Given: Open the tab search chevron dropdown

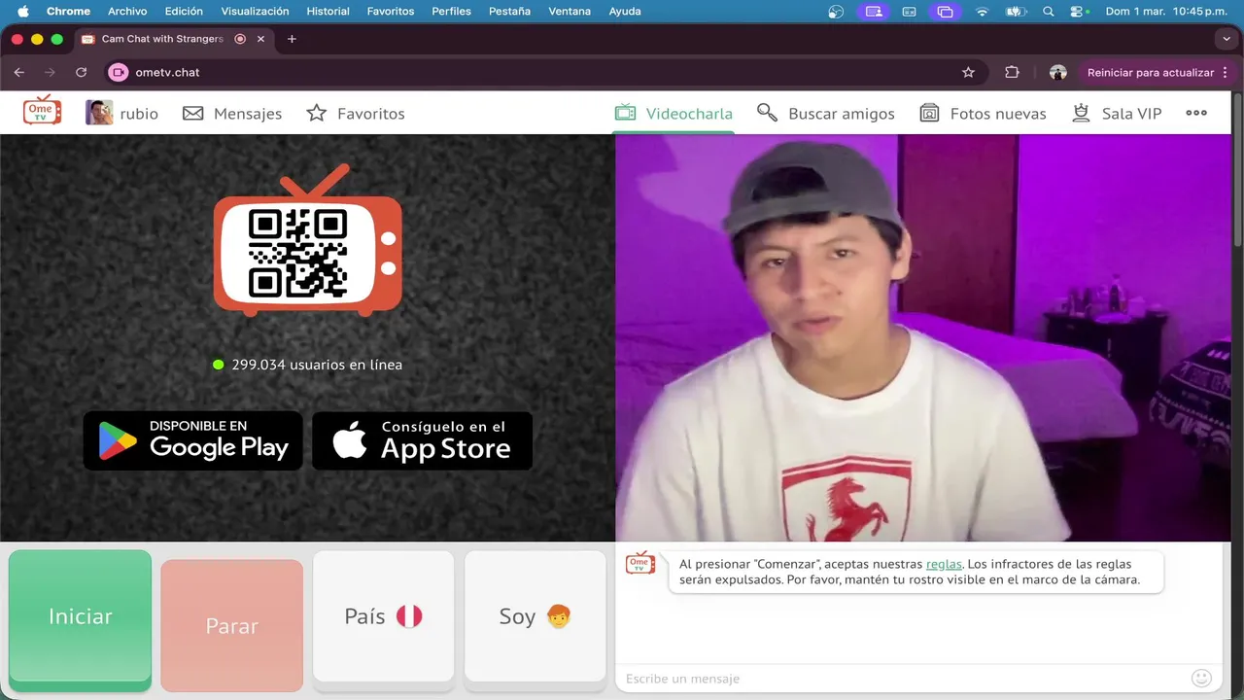Looking at the screenshot, I should coord(1226,39).
